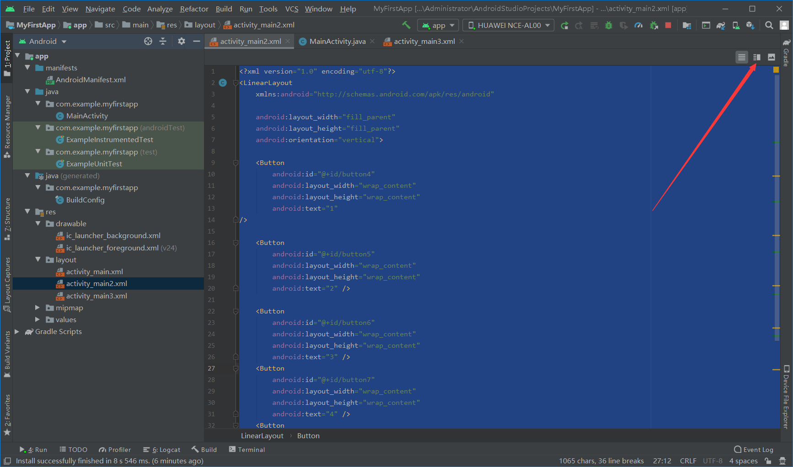
Task: Click the yellow inspection indicator above error stripe
Action: click(776, 70)
